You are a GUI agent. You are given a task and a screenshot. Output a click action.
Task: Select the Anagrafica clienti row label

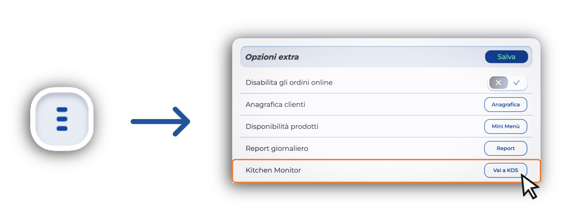[x=275, y=105]
